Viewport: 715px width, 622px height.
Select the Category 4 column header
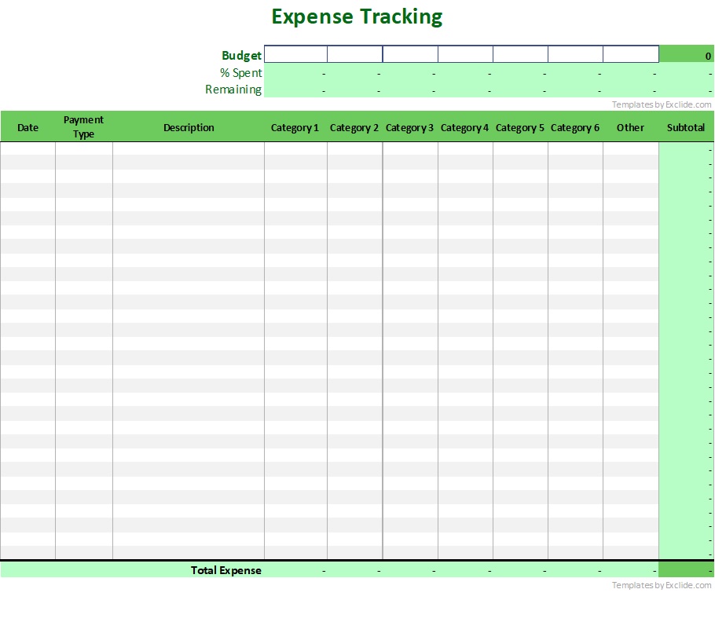[465, 127]
